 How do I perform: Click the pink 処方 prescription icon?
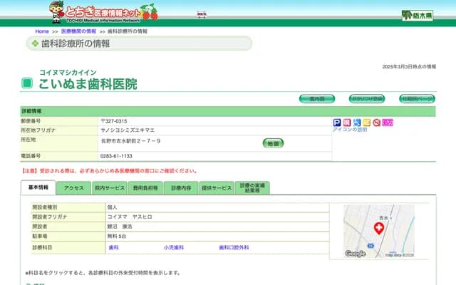[x=388, y=123]
